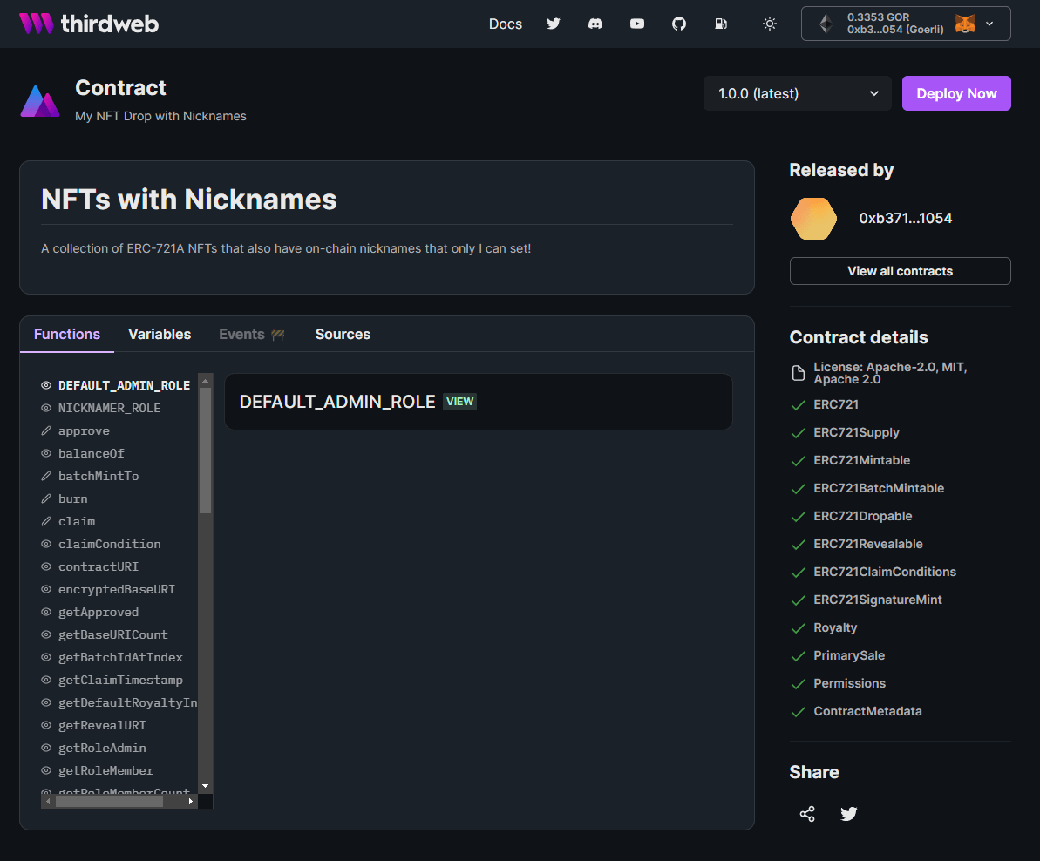Select DEFAULT_ADMIN_ROLE in function list
The image size is (1040, 861).
tap(116, 385)
